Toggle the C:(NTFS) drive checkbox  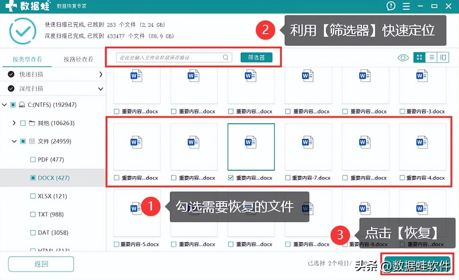click(x=13, y=105)
